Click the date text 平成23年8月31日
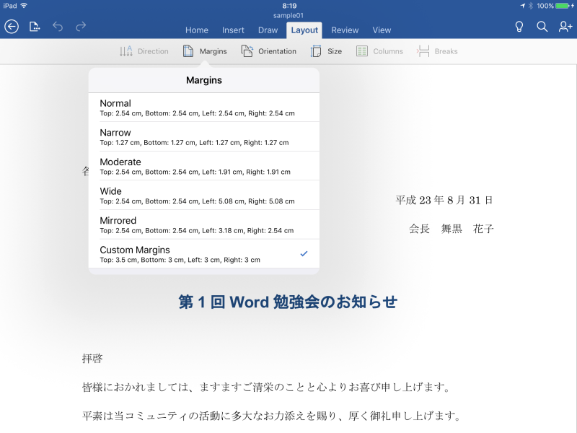This screenshot has width=577, height=433. tap(444, 200)
